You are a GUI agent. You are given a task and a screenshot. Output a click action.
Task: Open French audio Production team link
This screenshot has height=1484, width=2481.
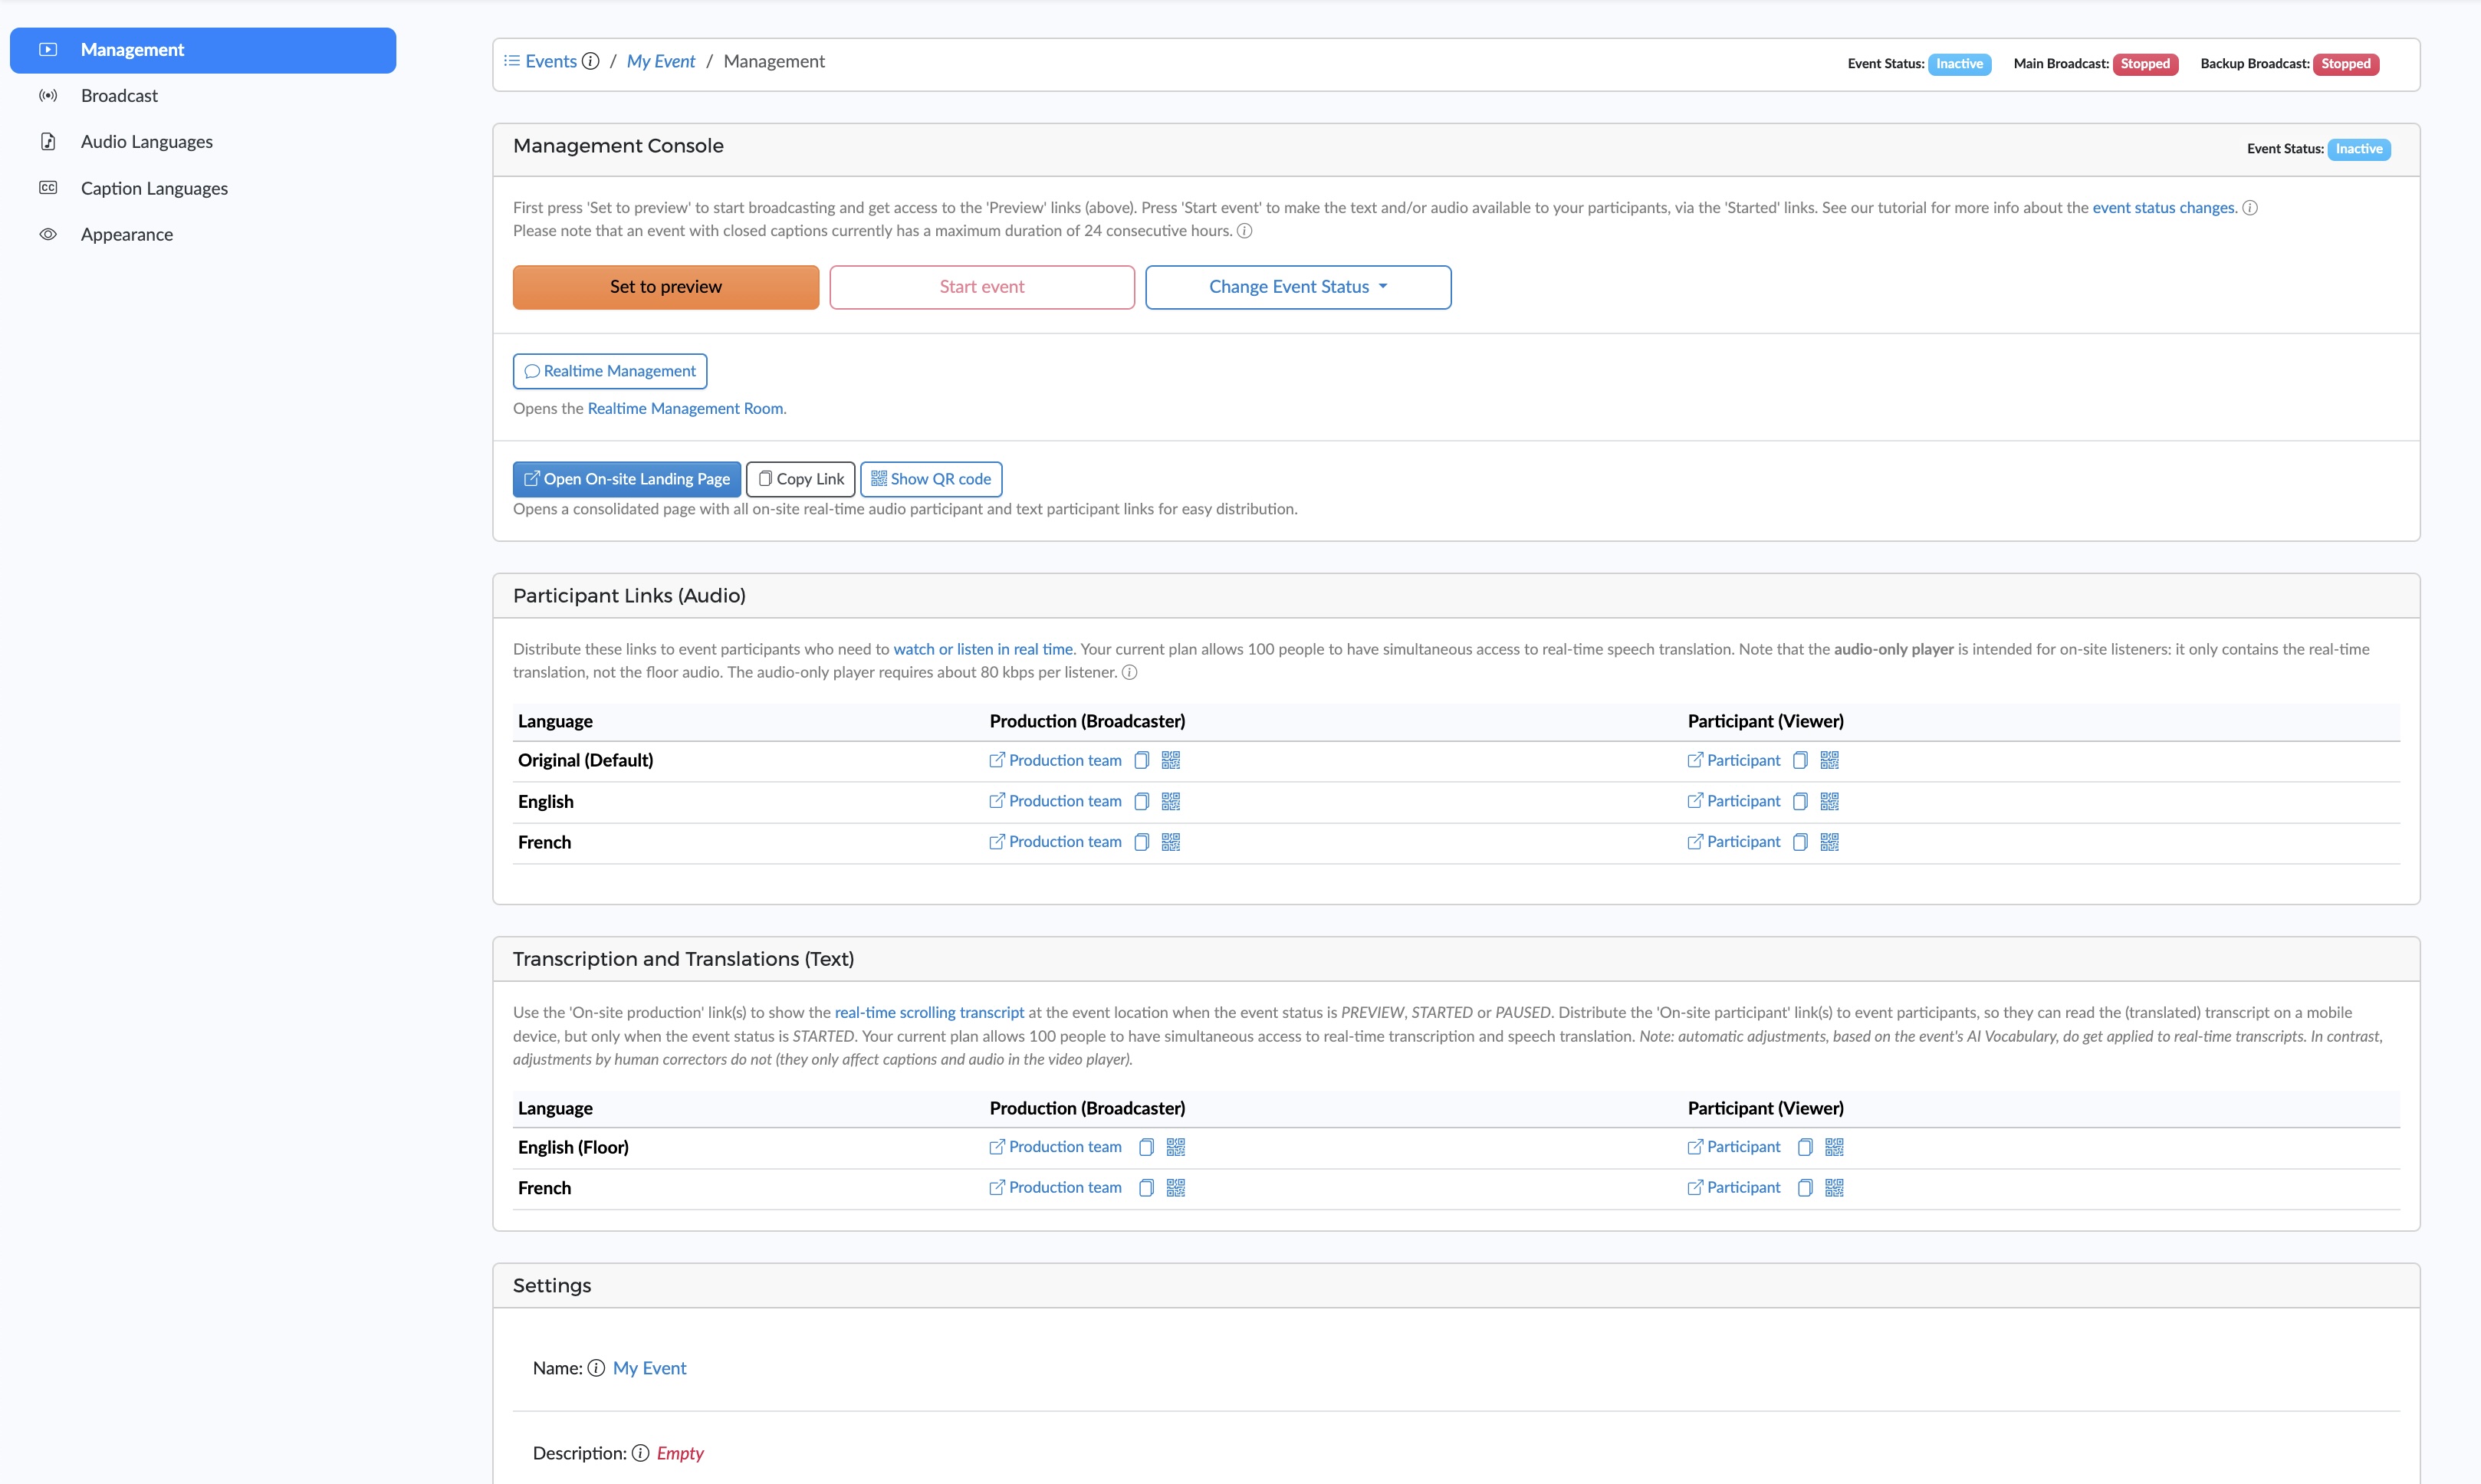(x=1055, y=842)
